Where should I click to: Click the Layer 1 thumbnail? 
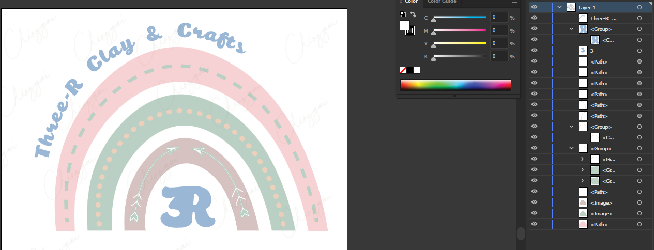coord(571,7)
